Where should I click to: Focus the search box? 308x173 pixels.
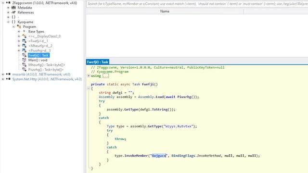tap(197, 4)
